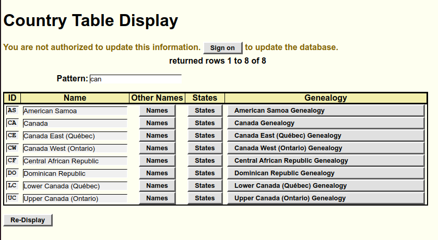Open Canada East (Québec) Genealogy button

coord(326,136)
